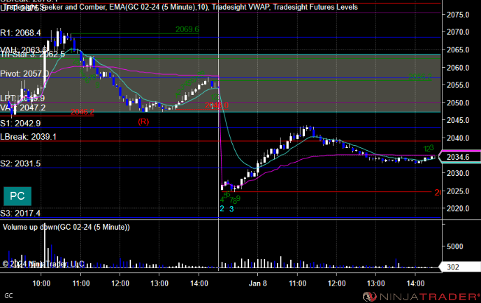This screenshot has height=303, width=481.
Task: Click the S2: 2031.5 level label
Action: (x=20, y=163)
